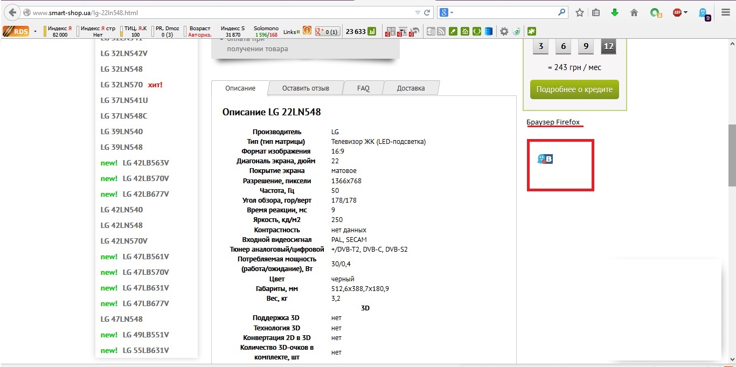
Task: Click the Solomono 1 596/168 indicator
Action: pyautogui.click(x=266, y=32)
